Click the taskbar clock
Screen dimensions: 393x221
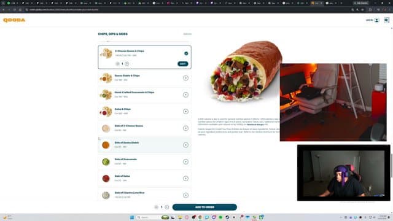coord(383,217)
